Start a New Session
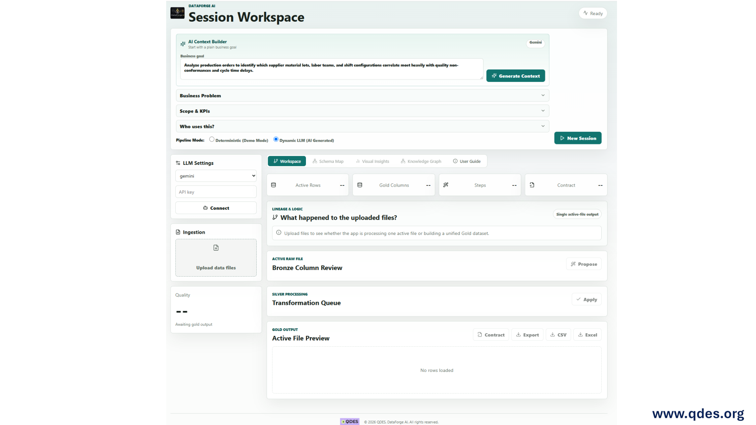 [578, 138]
